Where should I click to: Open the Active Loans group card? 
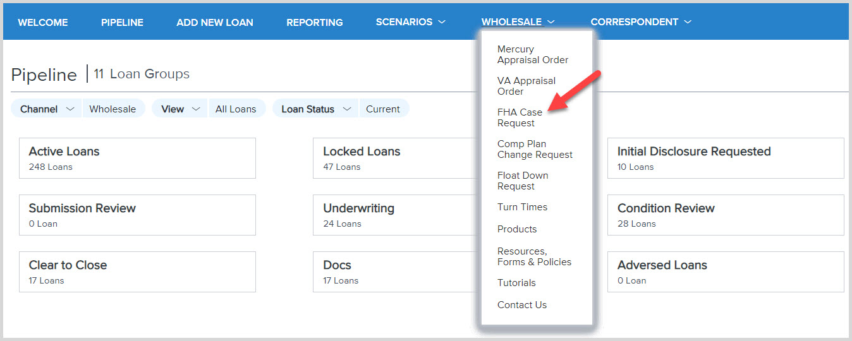click(137, 159)
